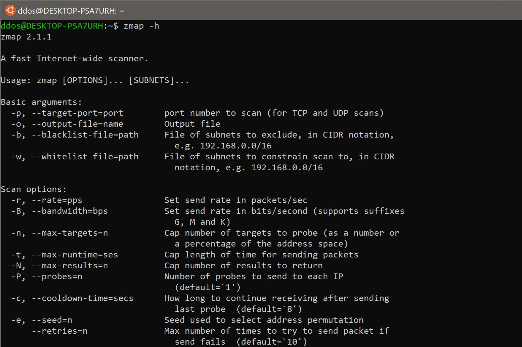522x347 pixels.
Task: Click 'Number of probes to send to each IP'
Action: [x=254, y=277]
